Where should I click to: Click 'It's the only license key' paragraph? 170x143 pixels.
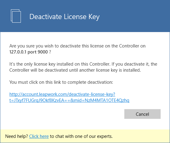pyautogui.click(x=83, y=67)
